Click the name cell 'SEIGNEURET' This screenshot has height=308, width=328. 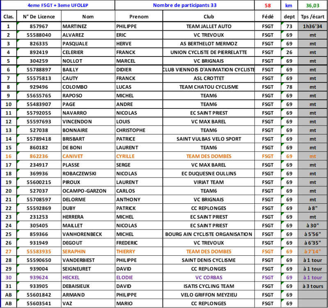coord(88,269)
